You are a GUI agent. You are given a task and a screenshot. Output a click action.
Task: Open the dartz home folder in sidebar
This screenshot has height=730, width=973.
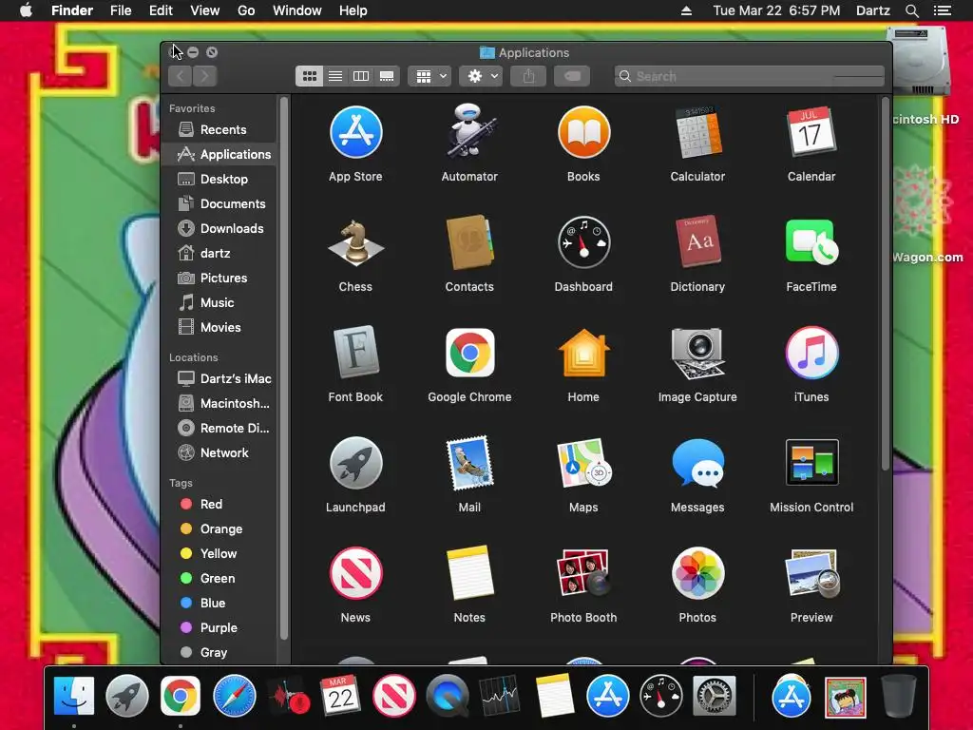click(x=219, y=253)
